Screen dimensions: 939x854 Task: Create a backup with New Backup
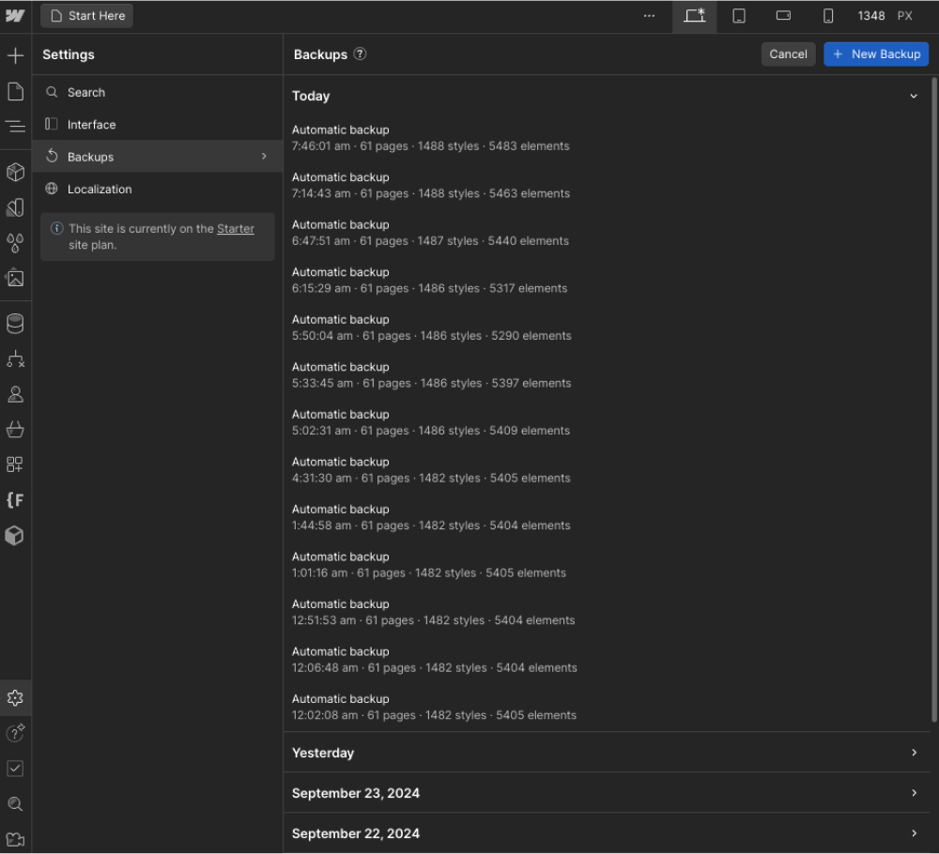pos(876,53)
